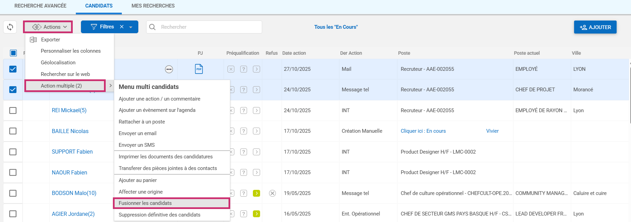
Task: Click the three-dots options icon in first row
Action: pos(169,69)
